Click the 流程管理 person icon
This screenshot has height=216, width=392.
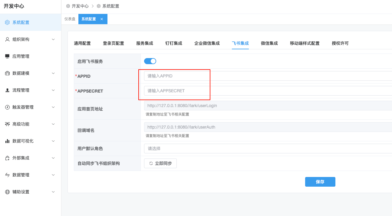[x=7, y=90]
